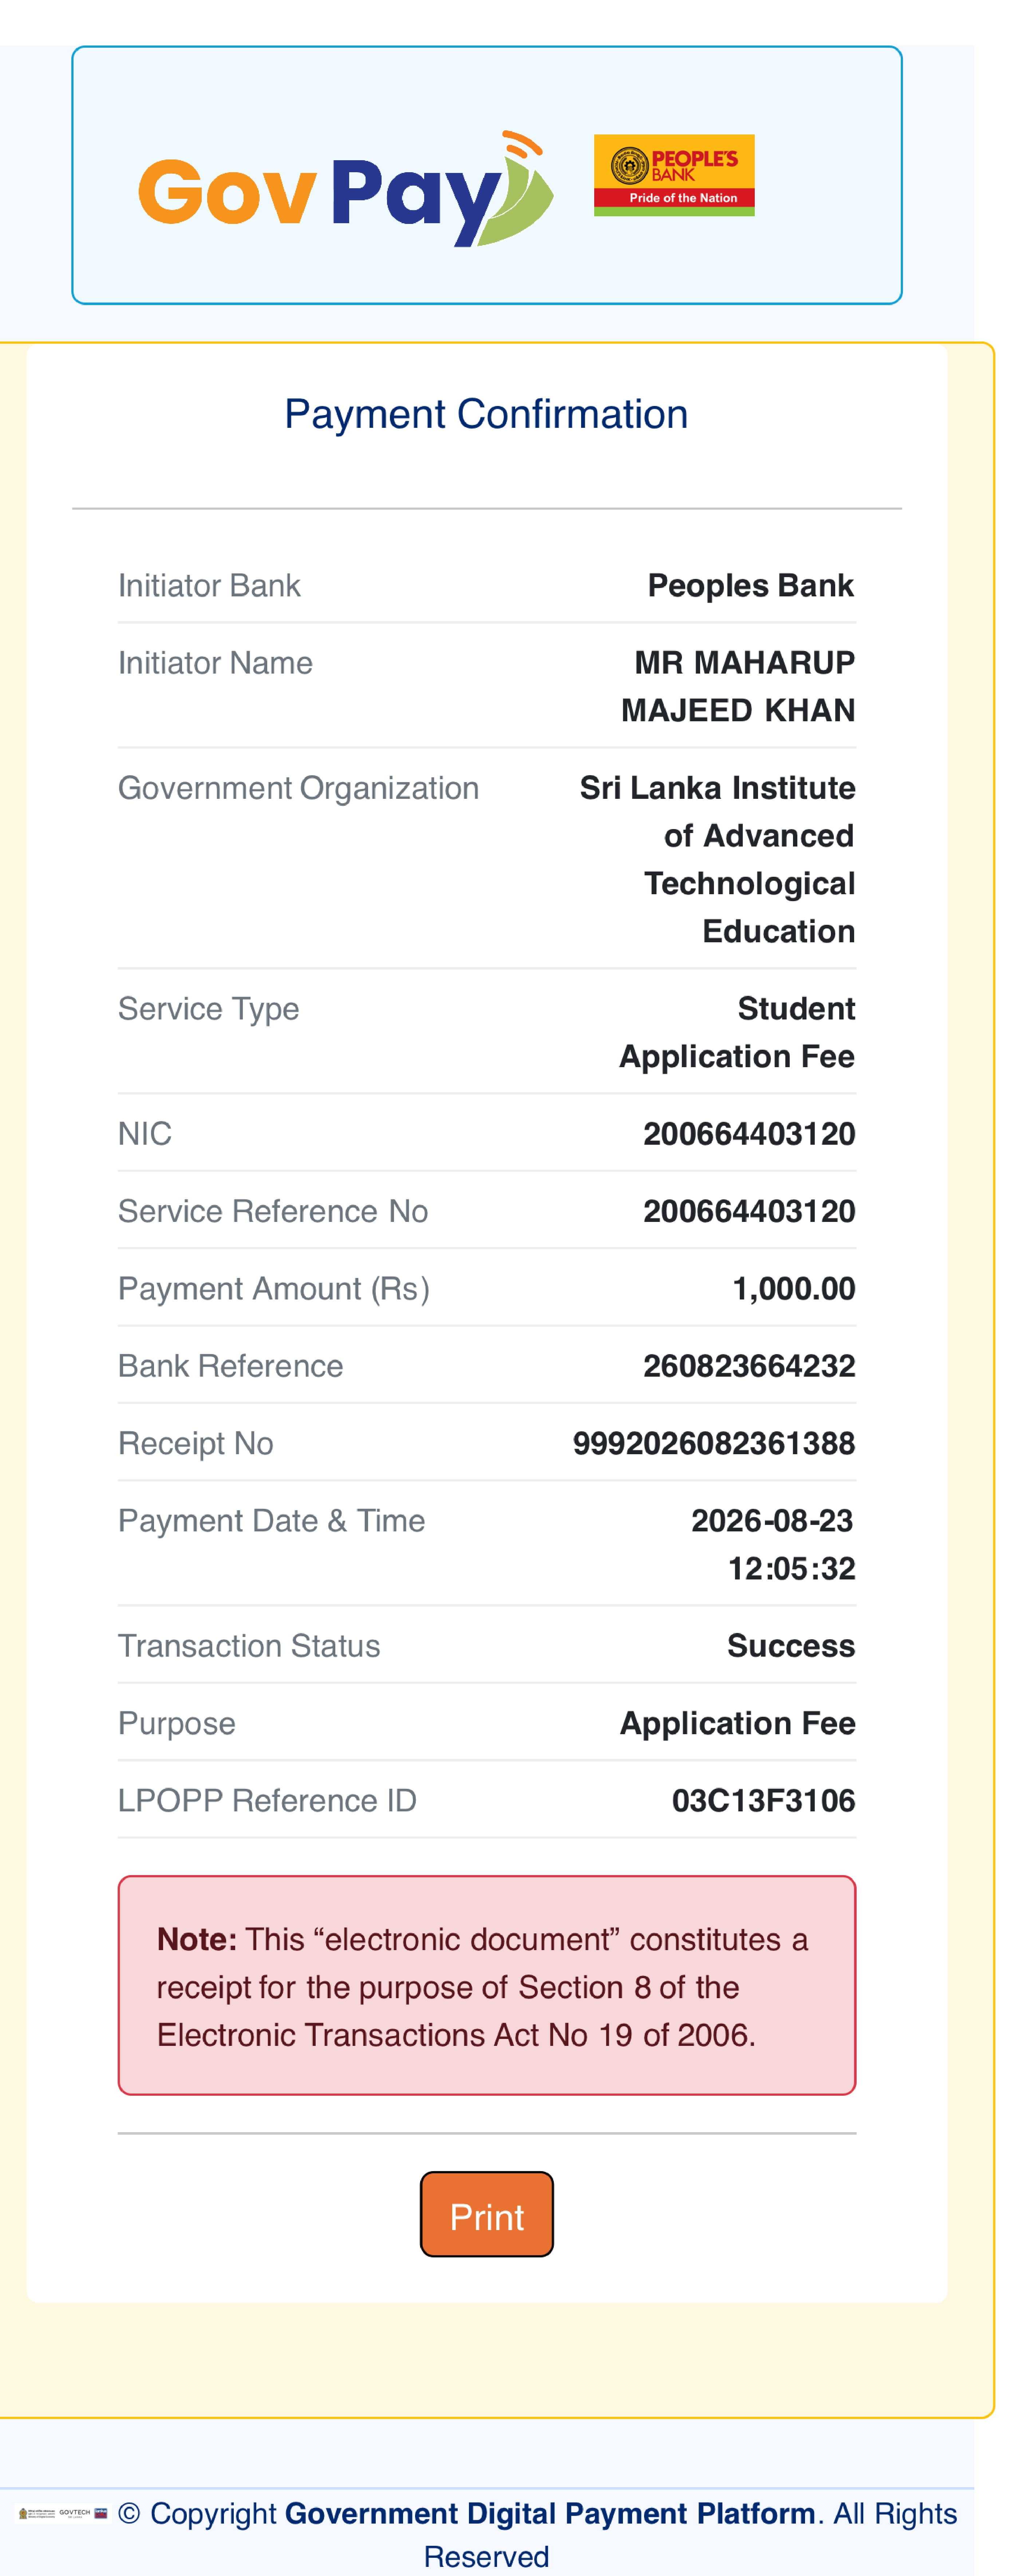The height and width of the screenshot is (2576, 1022).
Task: Click the Peoples Bank initiator bank value
Action: pos(751,585)
